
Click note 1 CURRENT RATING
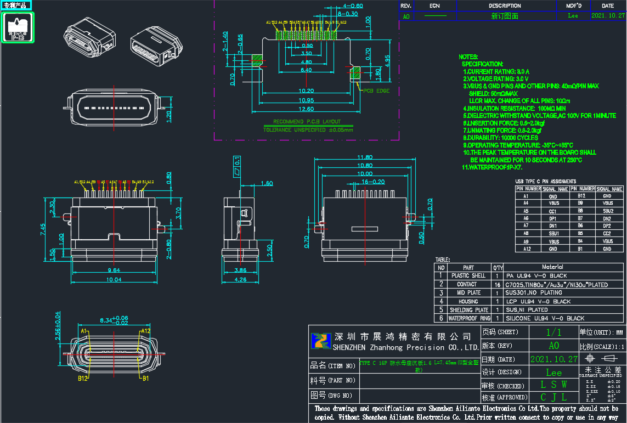point(496,71)
